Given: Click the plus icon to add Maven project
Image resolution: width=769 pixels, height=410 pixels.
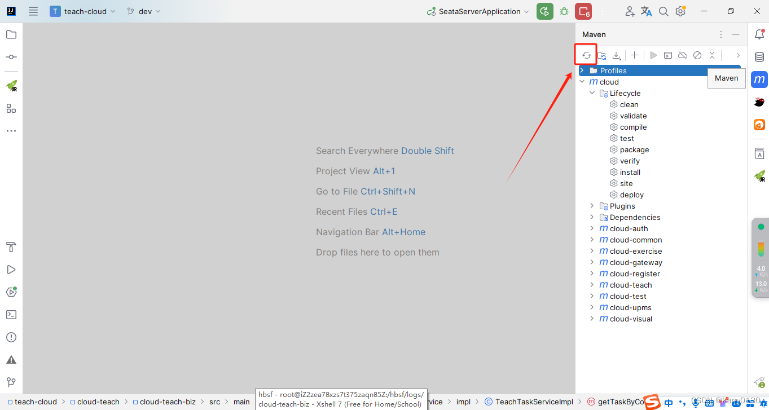Looking at the screenshot, I should 634,55.
